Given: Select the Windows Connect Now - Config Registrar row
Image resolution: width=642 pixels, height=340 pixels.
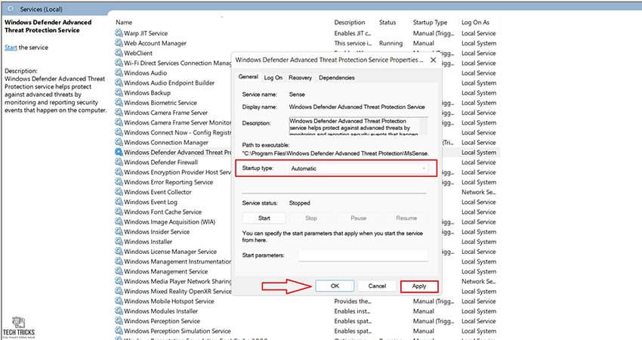Looking at the screenshot, I should tap(173, 132).
